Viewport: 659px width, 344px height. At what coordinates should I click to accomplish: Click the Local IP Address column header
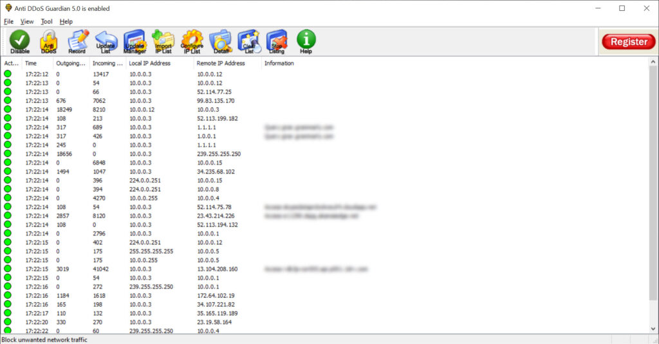(x=149, y=63)
